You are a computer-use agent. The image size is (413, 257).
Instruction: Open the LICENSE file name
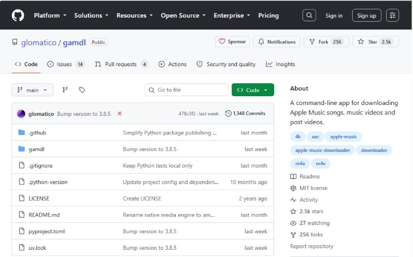39,199
